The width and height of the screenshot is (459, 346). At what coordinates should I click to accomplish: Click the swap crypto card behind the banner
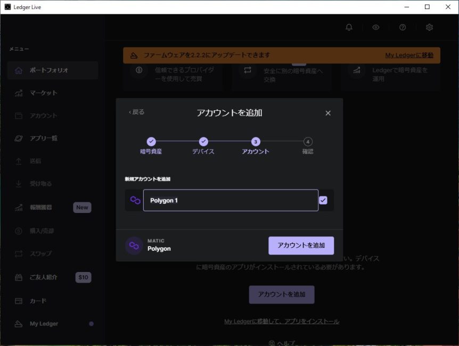coord(282,77)
